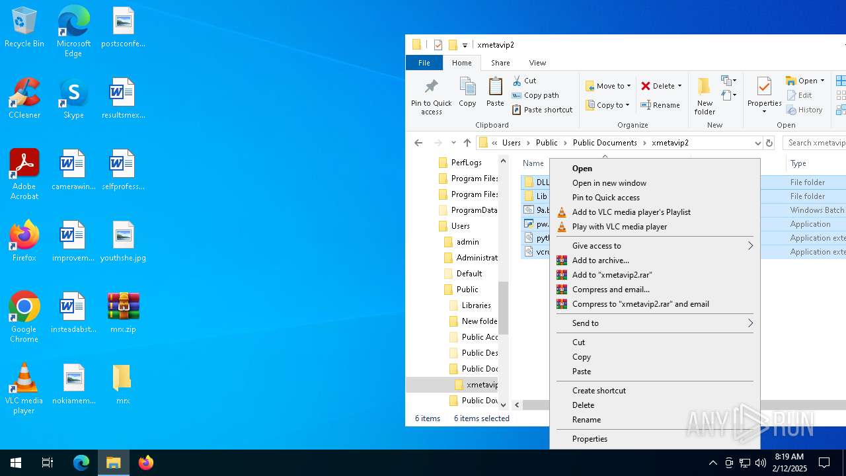Click Refresh button beside address bar
Screen dimensions: 846x476
tap(769, 143)
